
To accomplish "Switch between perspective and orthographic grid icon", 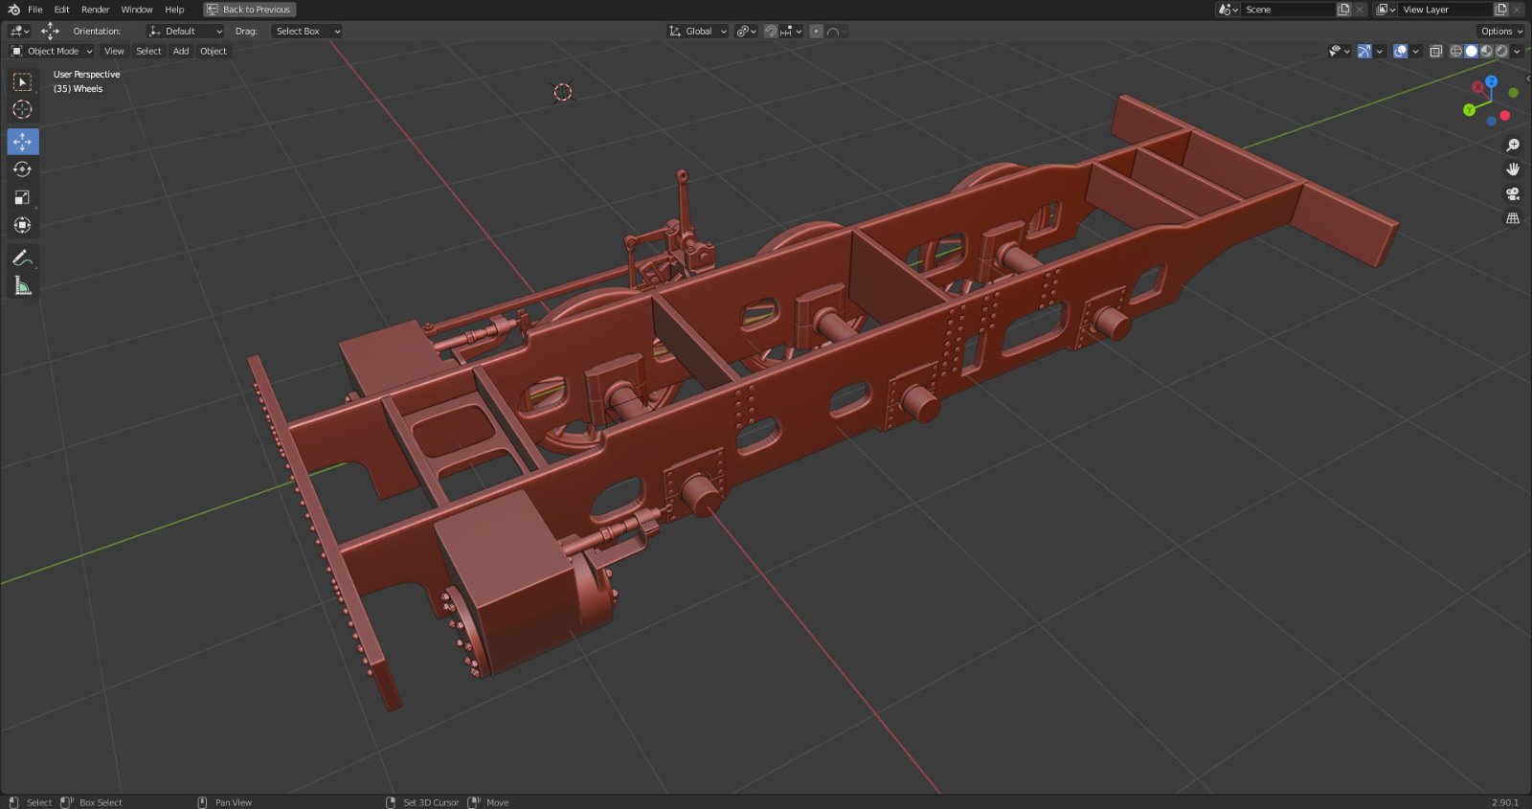I will (x=1513, y=219).
